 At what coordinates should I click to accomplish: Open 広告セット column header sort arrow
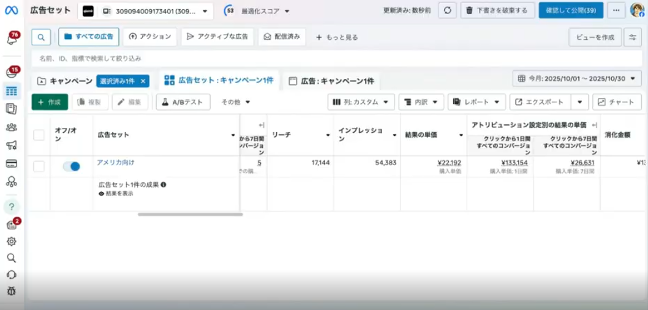233,135
